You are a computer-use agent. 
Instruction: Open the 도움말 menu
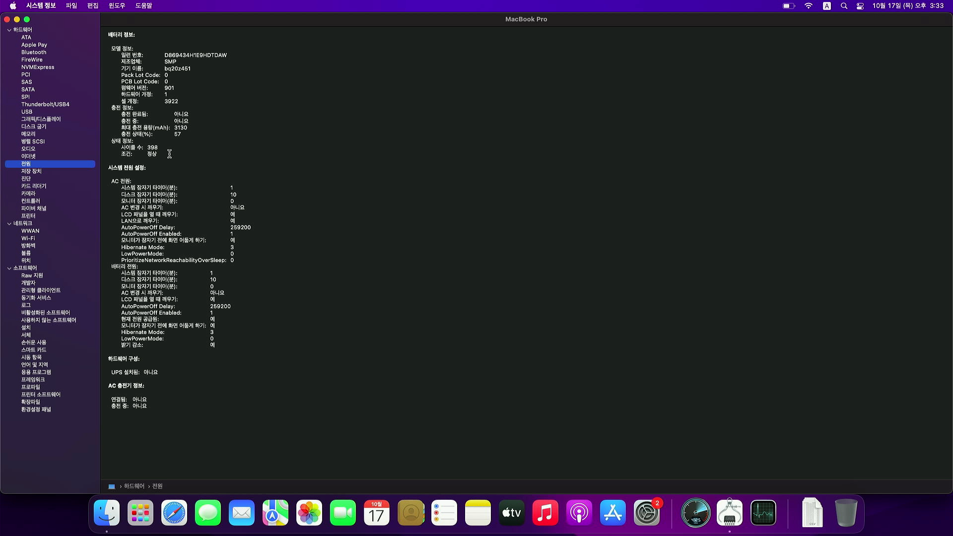click(x=143, y=6)
